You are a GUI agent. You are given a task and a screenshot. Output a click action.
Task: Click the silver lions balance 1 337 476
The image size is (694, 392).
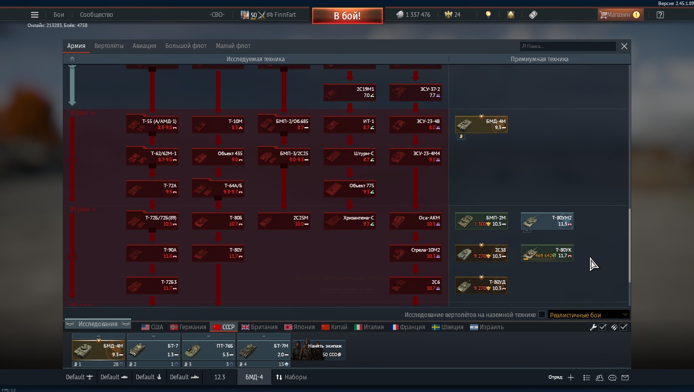click(413, 15)
